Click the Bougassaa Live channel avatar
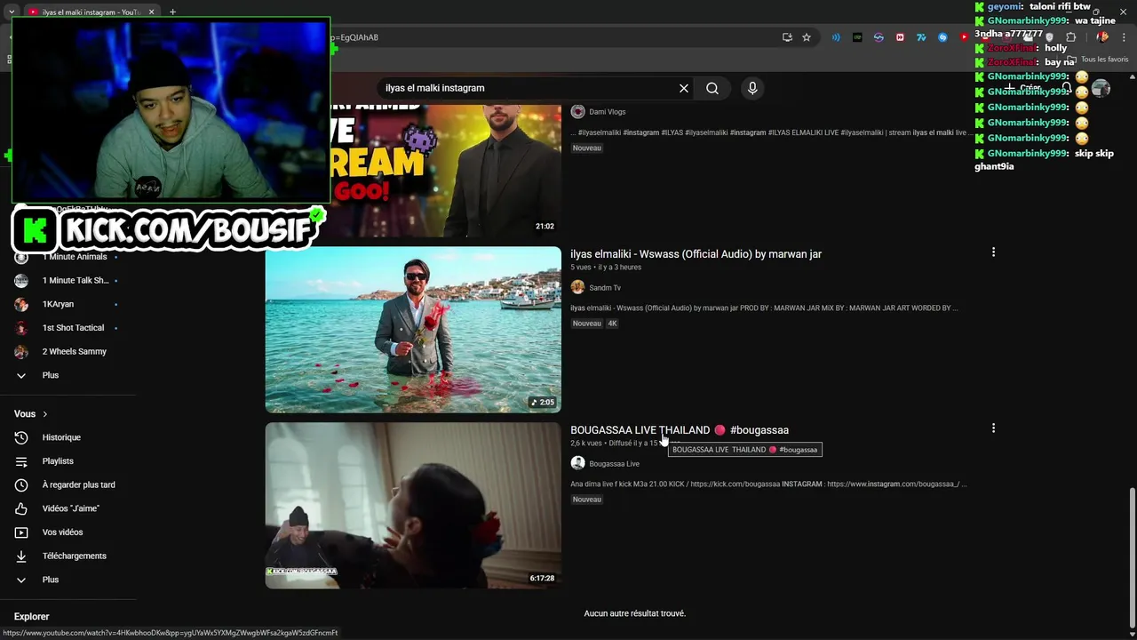 pos(577,463)
